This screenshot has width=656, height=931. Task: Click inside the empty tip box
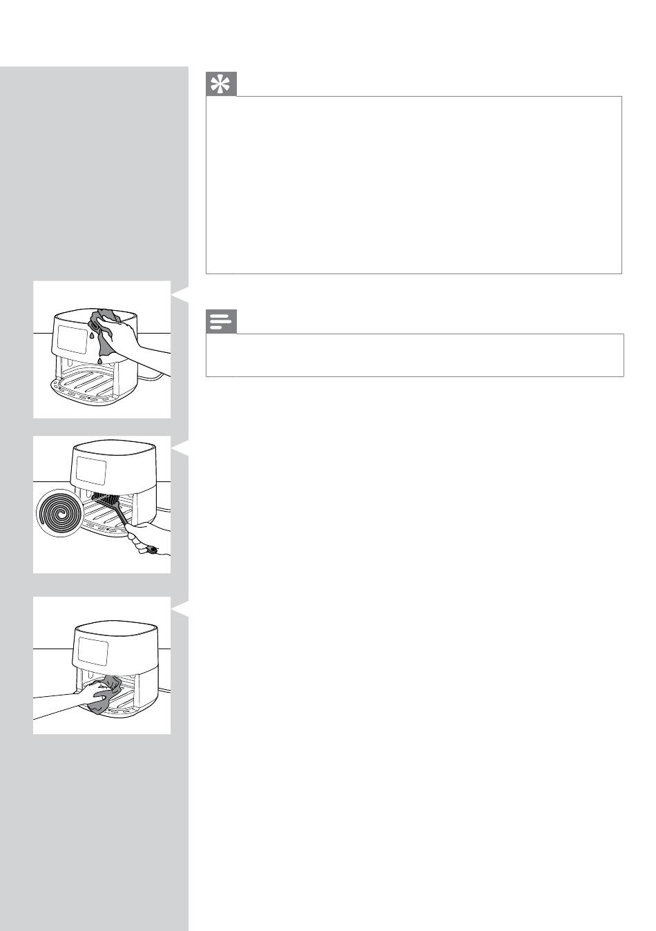pyautogui.click(x=414, y=185)
